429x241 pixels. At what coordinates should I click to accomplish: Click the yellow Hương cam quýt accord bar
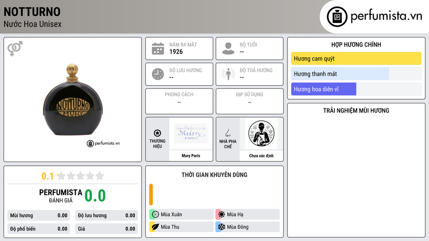coord(356,59)
